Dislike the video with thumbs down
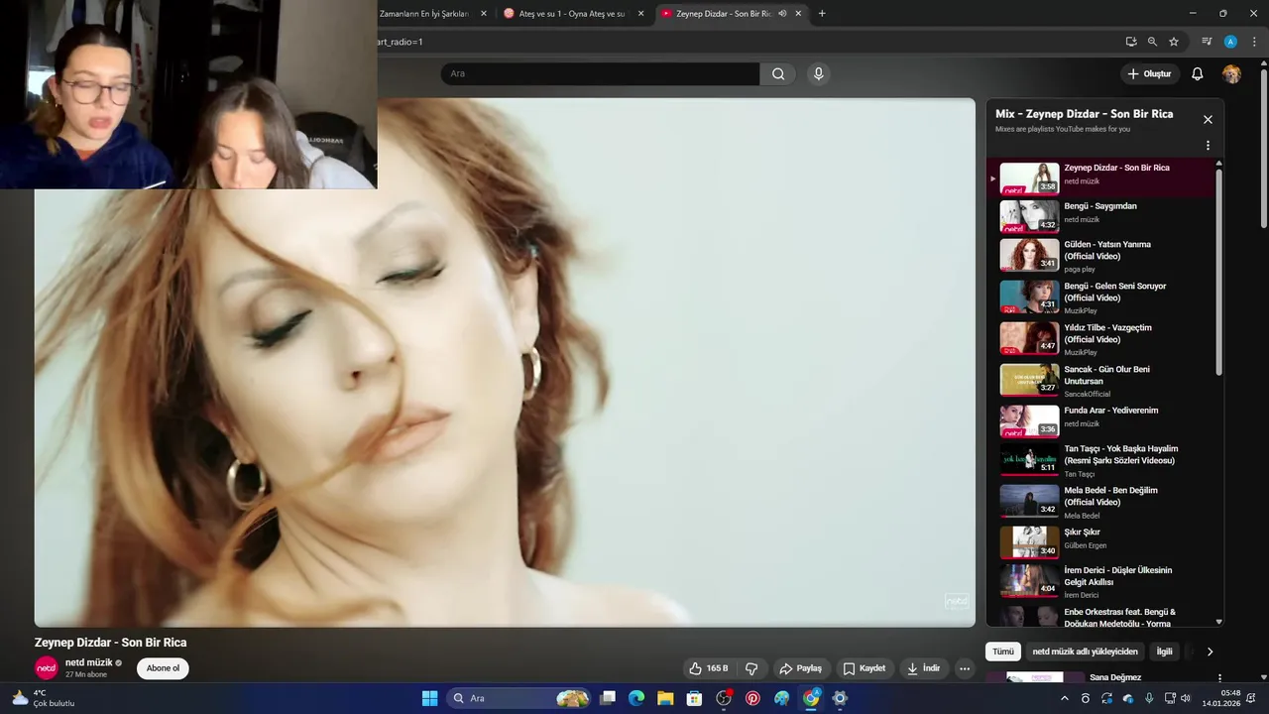The width and height of the screenshot is (1269, 714). (x=751, y=668)
